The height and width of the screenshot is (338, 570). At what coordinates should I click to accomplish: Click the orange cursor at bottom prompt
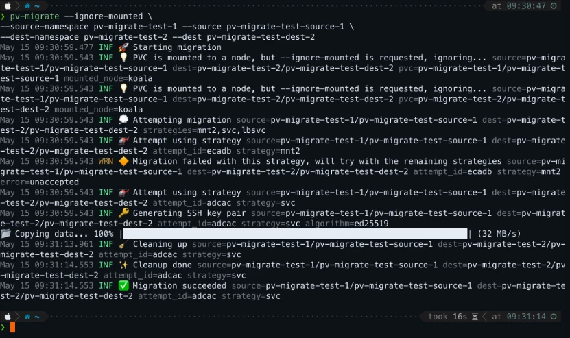[x=12, y=327]
